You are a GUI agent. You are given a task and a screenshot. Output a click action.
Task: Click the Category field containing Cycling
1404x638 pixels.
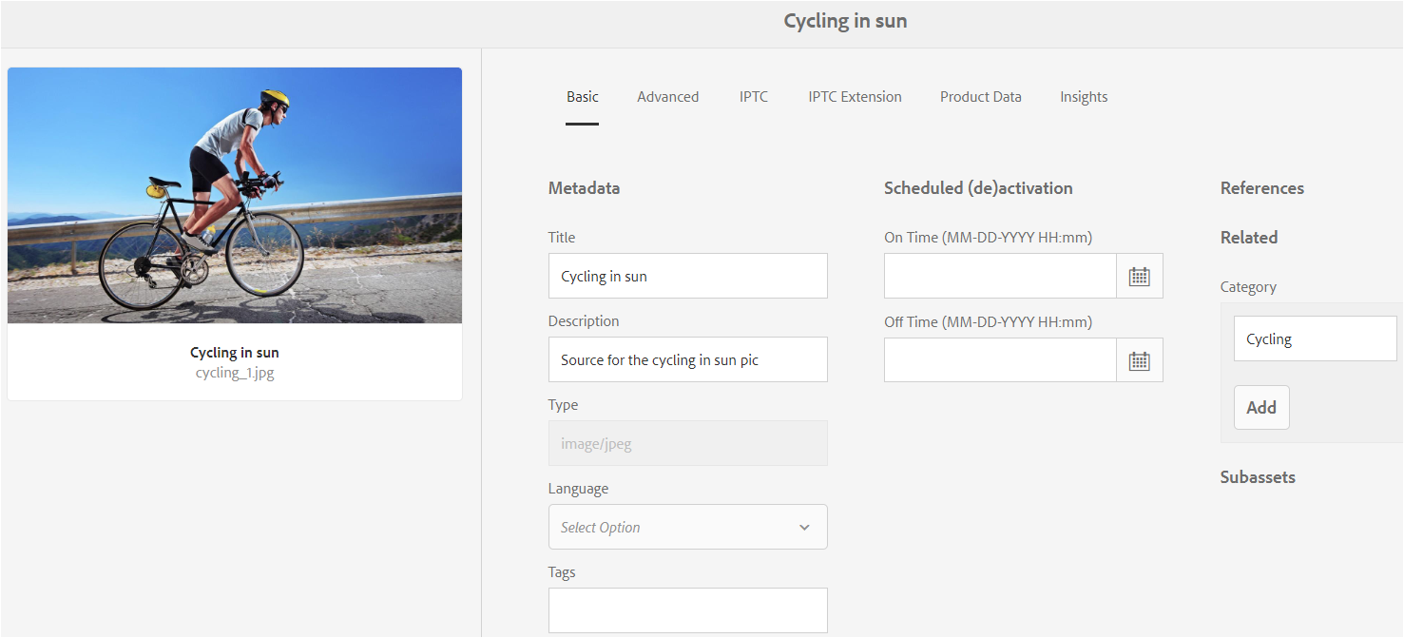click(1315, 339)
